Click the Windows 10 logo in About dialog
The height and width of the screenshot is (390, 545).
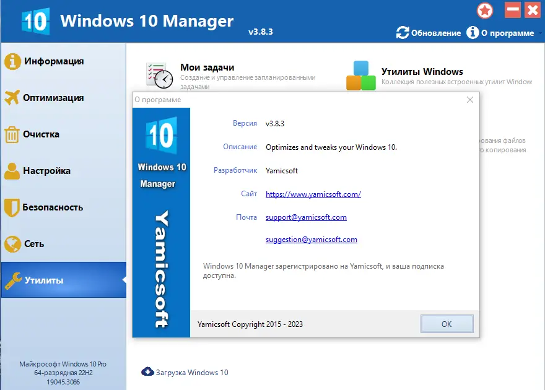coord(162,136)
